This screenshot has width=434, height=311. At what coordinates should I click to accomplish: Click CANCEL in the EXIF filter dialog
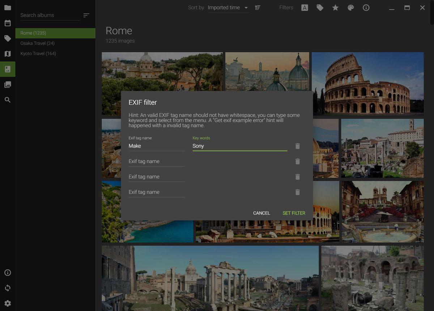tap(261, 213)
